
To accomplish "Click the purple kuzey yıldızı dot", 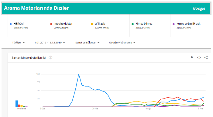I will pyautogui.click(x=173, y=24).
